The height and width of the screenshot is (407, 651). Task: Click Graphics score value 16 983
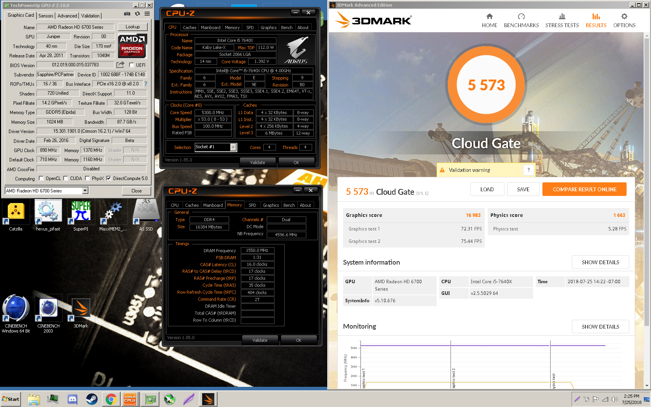[x=473, y=215]
